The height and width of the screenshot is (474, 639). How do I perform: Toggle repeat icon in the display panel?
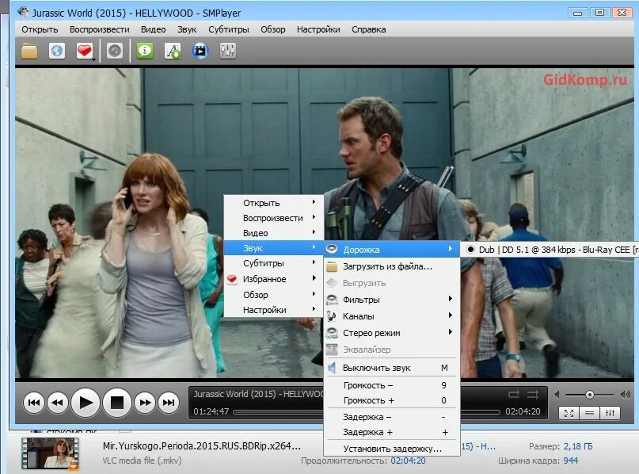tap(514, 395)
